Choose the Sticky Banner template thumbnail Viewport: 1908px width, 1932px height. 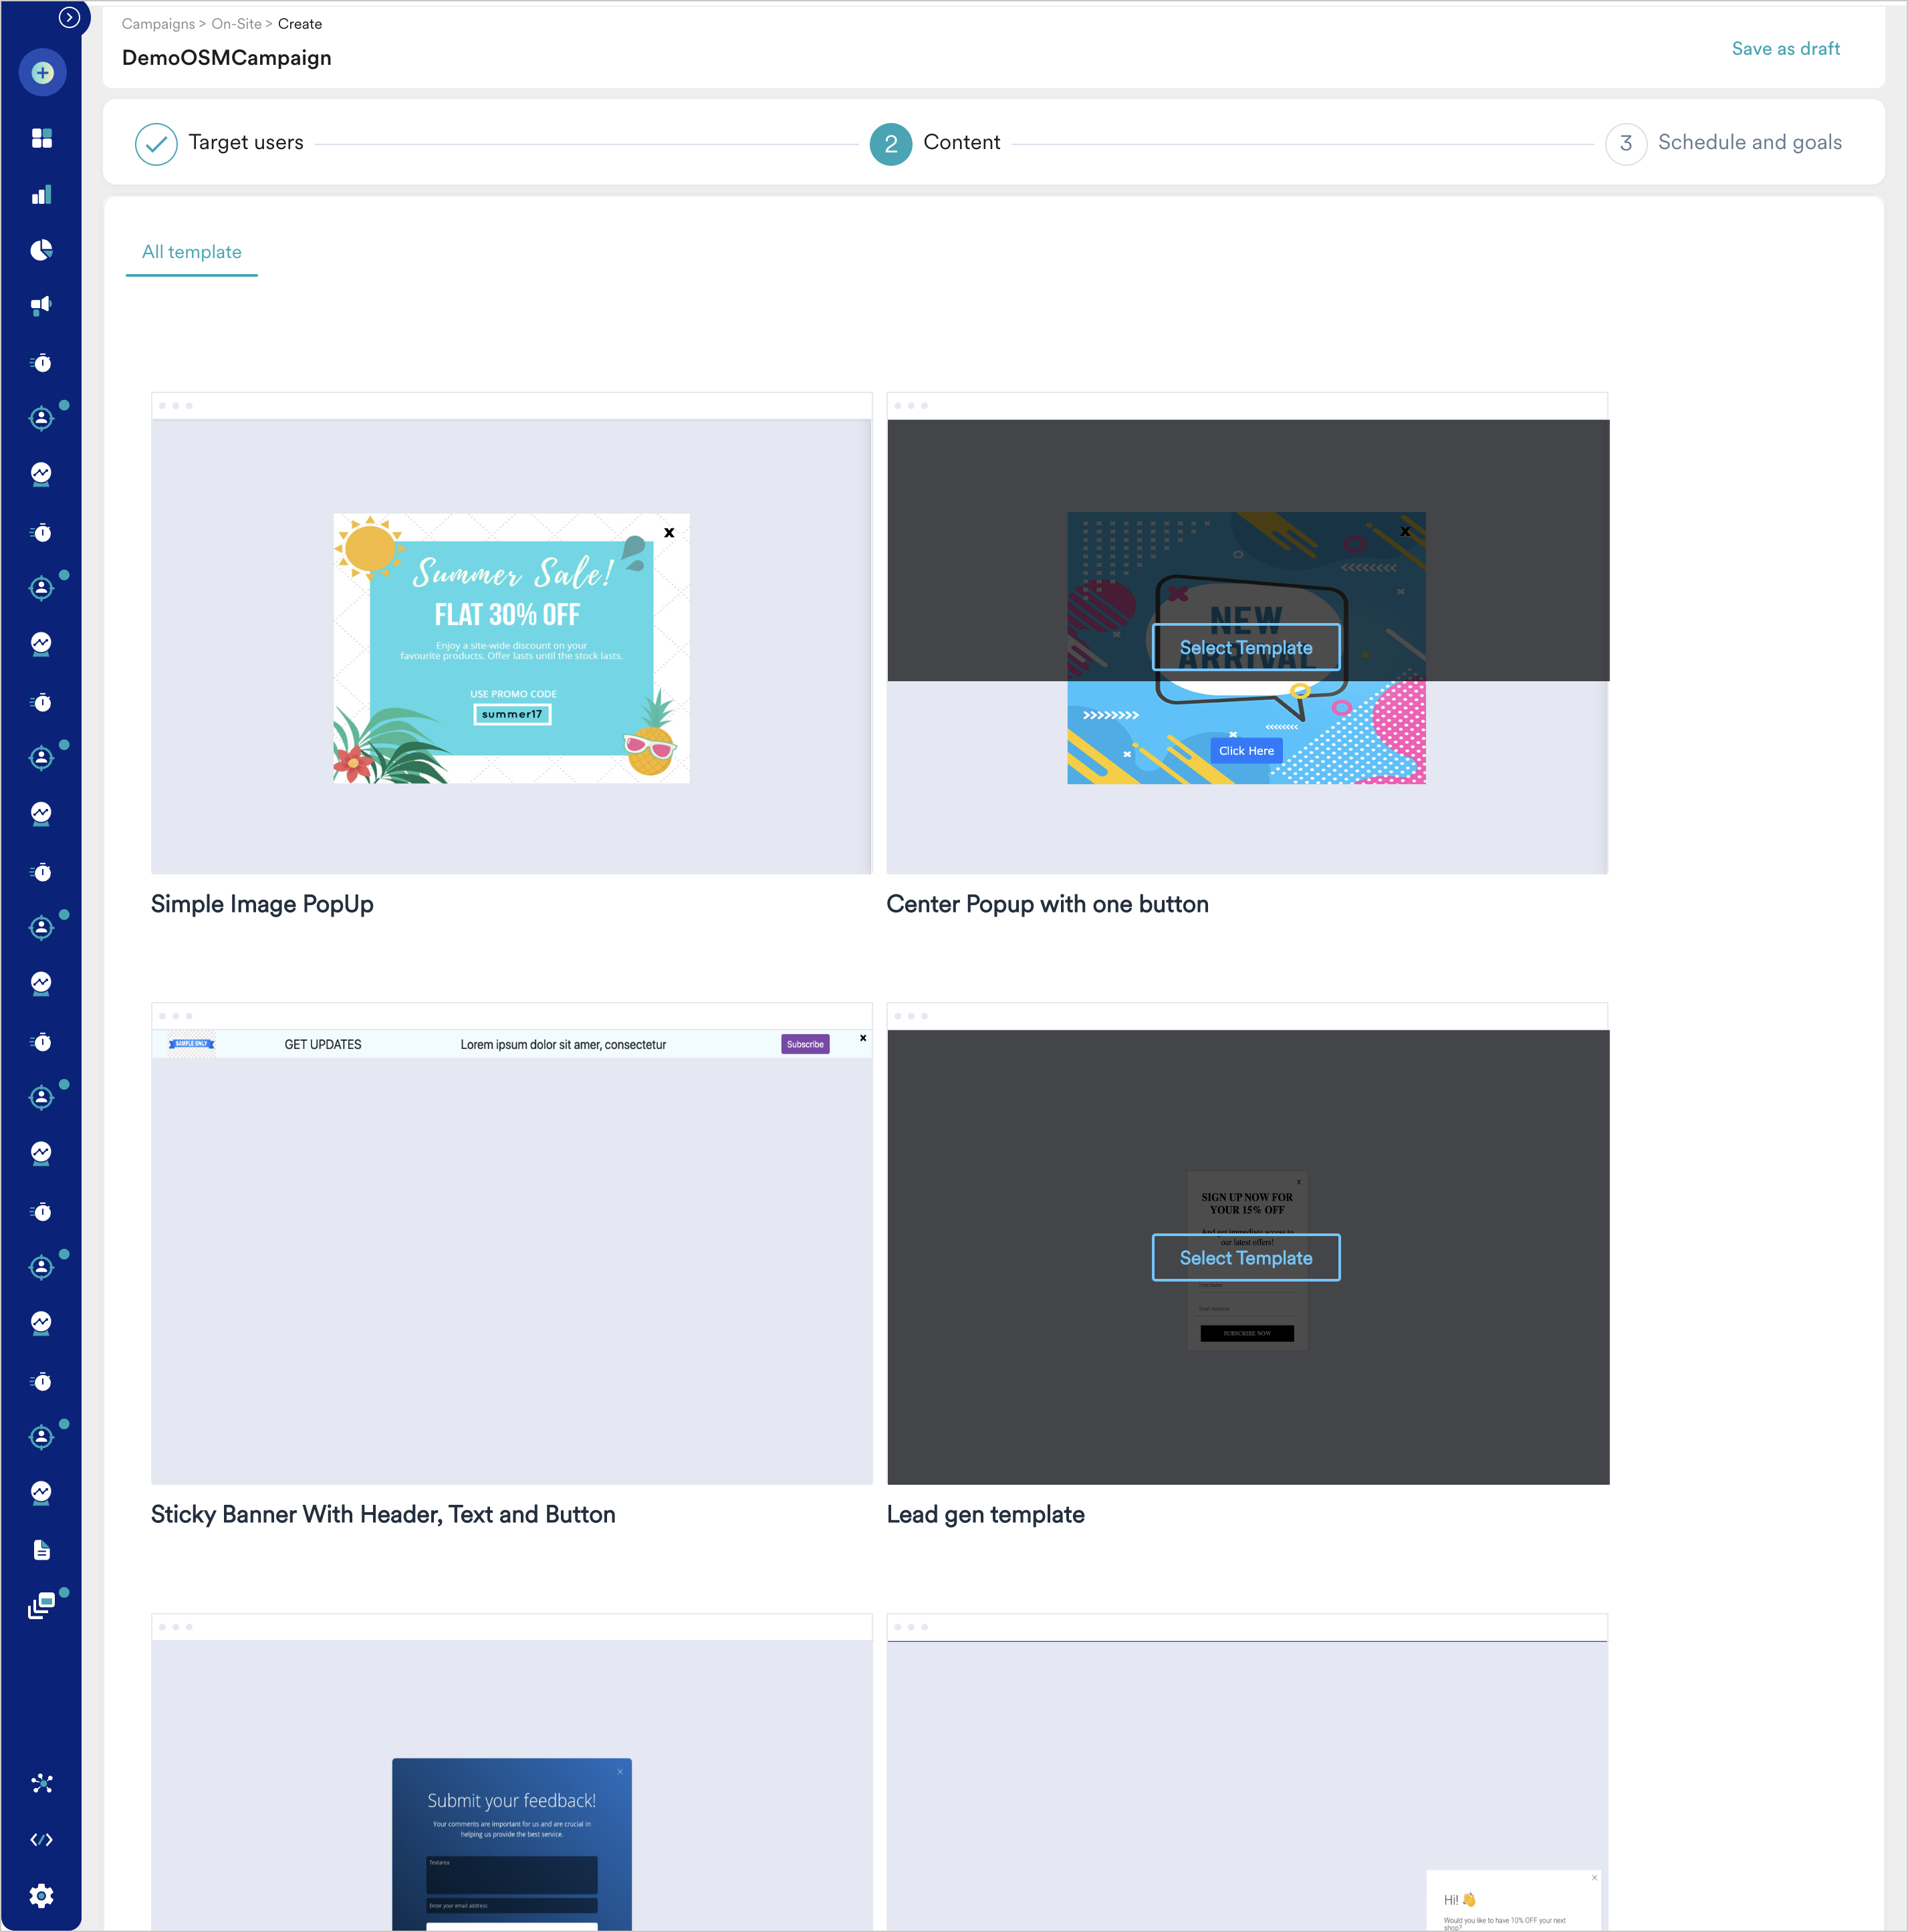[511, 1256]
